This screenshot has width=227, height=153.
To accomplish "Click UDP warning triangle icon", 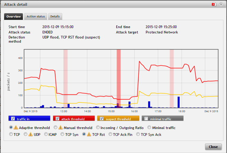I will pyautogui.click(x=30, y=134).
